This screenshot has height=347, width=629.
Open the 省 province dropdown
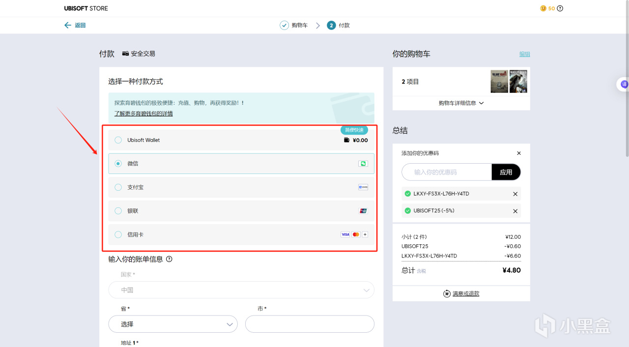tap(173, 324)
